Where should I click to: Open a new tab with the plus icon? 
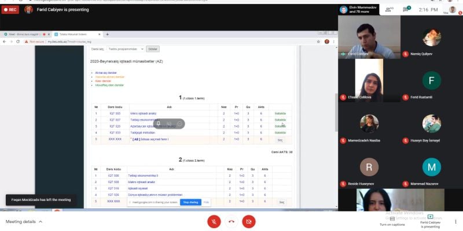[107, 35]
